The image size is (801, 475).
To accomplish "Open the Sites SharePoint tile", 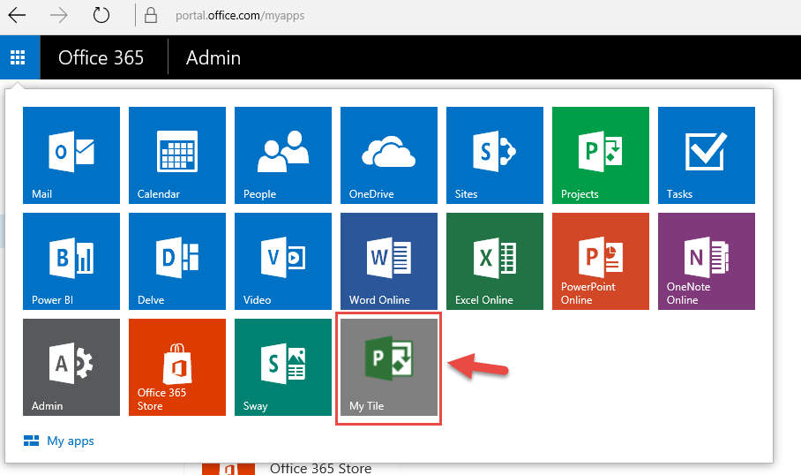I will point(495,155).
